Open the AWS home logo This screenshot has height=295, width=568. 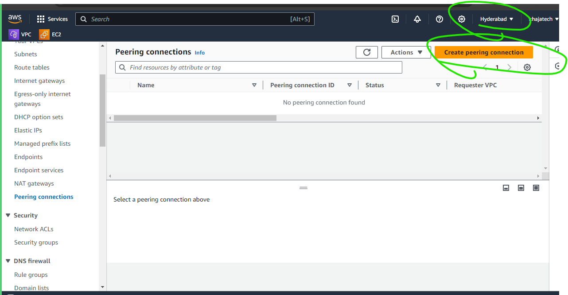coord(15,19)
